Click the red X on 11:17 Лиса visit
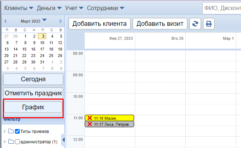 tap(90, 124)
